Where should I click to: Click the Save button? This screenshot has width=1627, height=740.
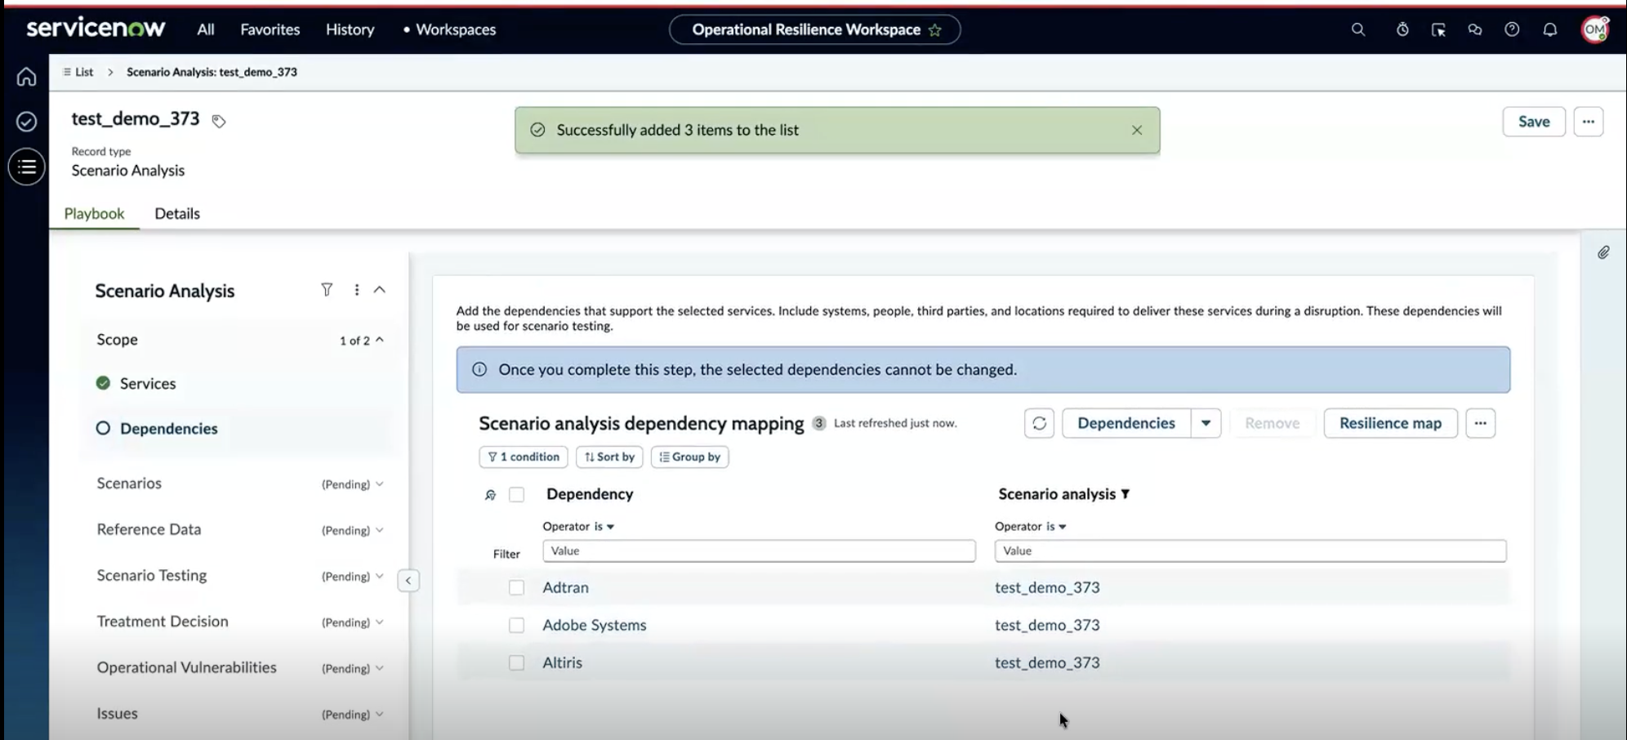(x=1534, y=122)
